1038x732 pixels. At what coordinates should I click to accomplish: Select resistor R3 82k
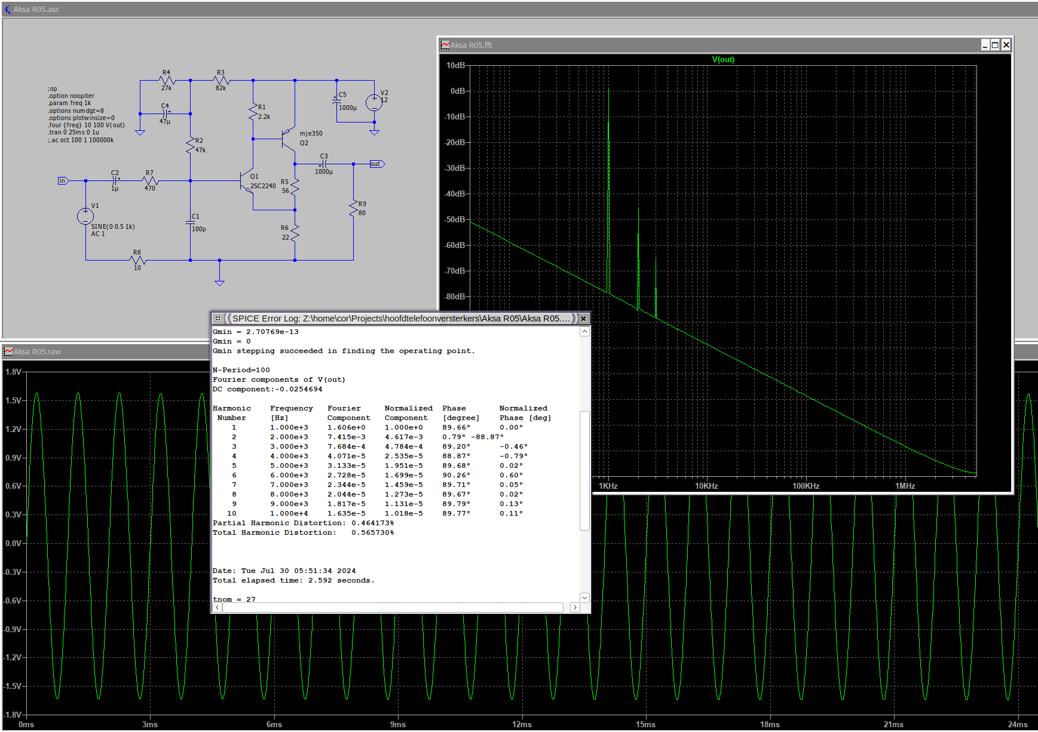[x=221, y=80]
